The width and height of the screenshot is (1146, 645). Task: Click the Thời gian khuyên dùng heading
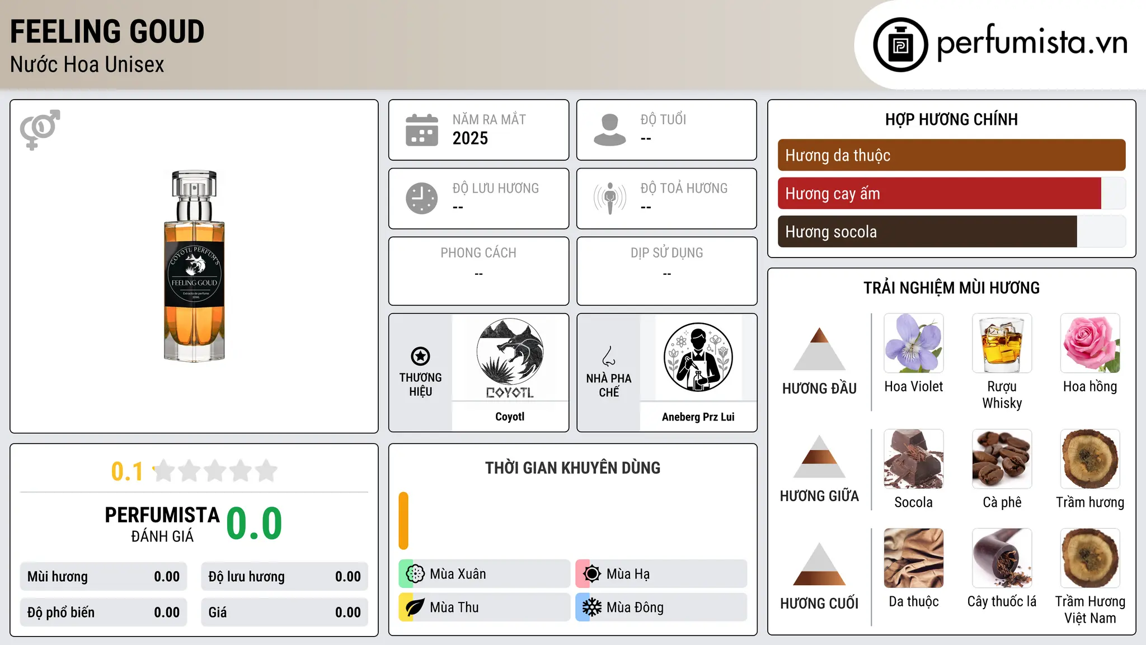coord(572,468)
